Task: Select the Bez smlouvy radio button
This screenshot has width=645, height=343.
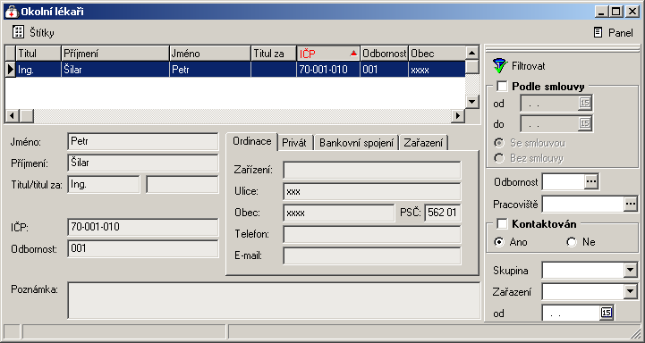Action: tap(499, 158)
